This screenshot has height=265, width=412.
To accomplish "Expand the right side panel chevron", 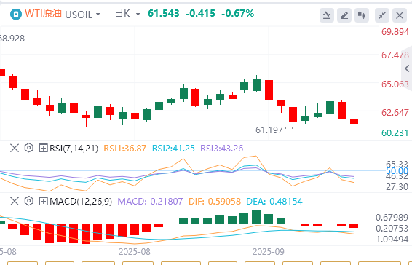I will (x=407, y=68).
